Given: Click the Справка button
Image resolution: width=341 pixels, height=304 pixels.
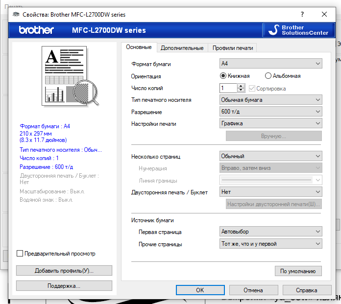Looking at the screenshot, I should [x=307, y=290].
